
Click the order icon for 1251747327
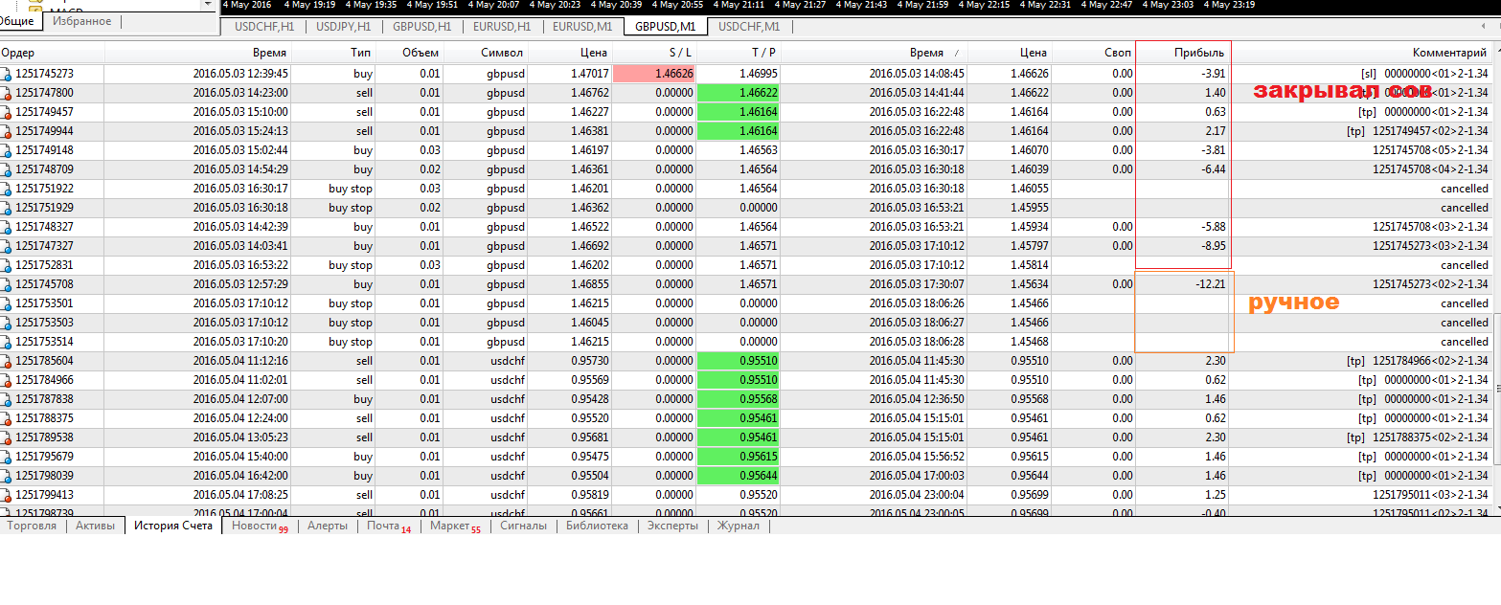click(7, 246)
